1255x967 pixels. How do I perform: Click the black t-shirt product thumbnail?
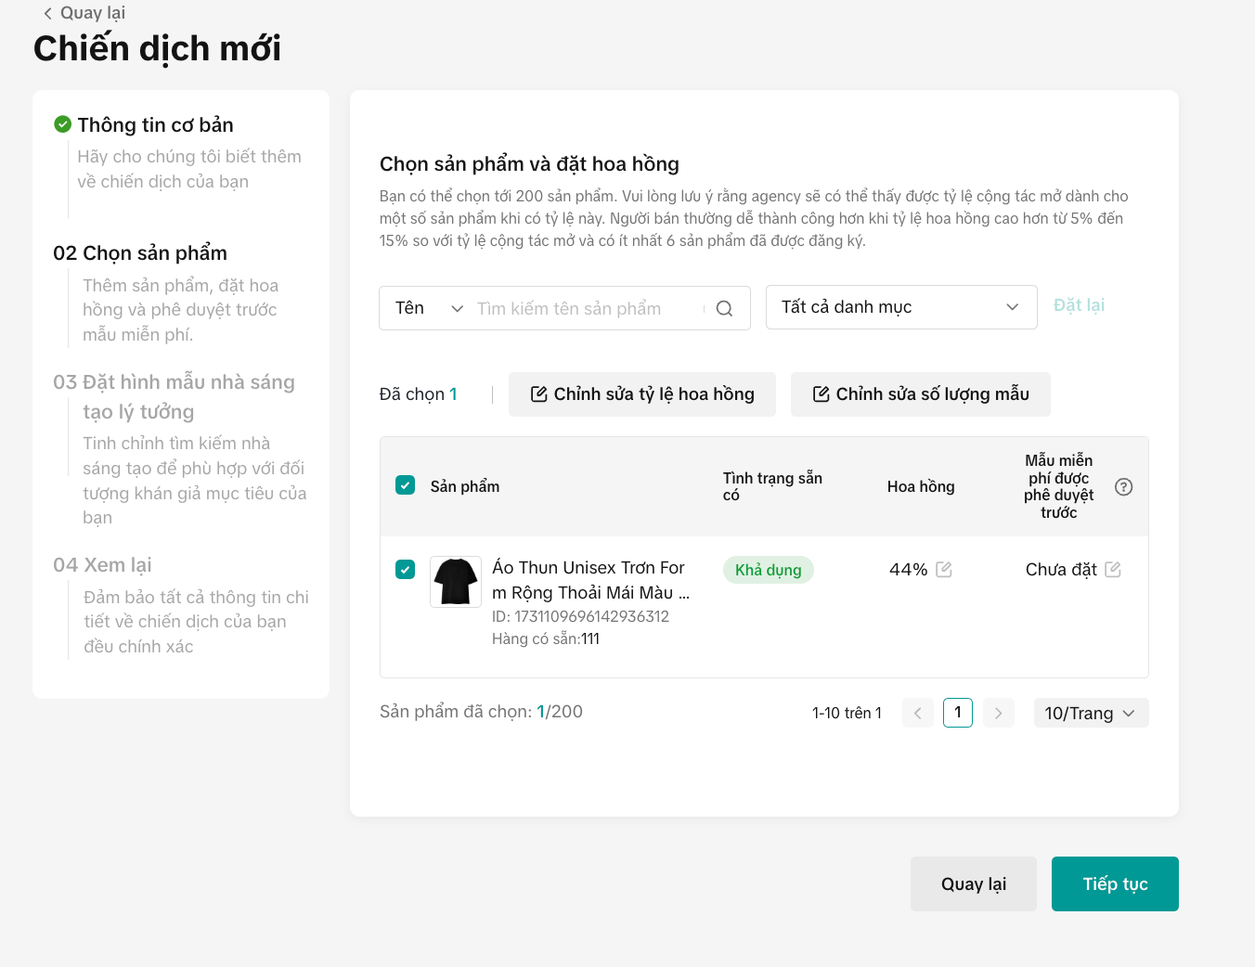[x=456, y=582]
